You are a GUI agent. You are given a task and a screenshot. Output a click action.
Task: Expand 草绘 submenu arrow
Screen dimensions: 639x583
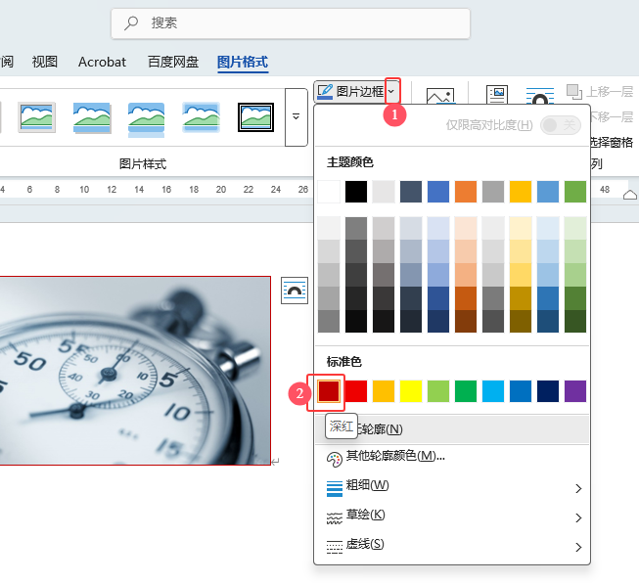coord(578,517)
